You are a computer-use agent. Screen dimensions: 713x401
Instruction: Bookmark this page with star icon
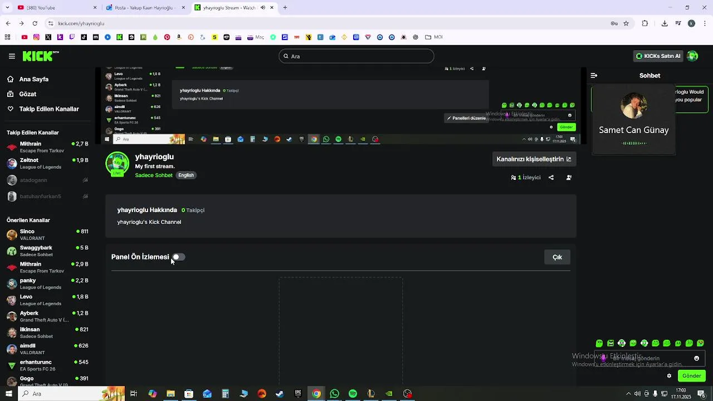pos(626,23)
